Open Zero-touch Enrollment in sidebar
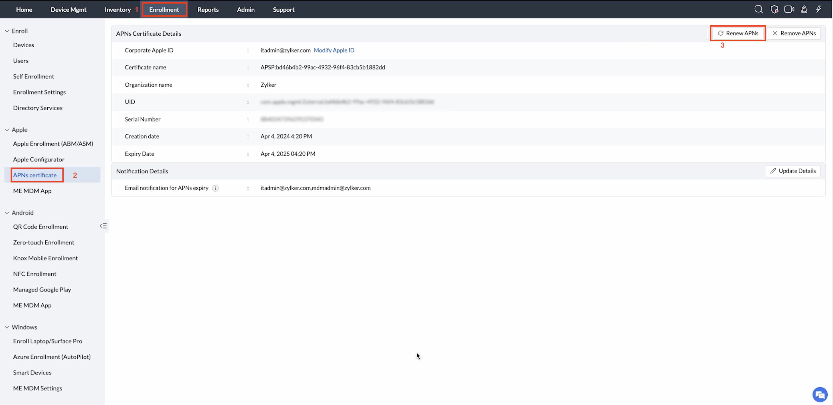 coord(43,242)
